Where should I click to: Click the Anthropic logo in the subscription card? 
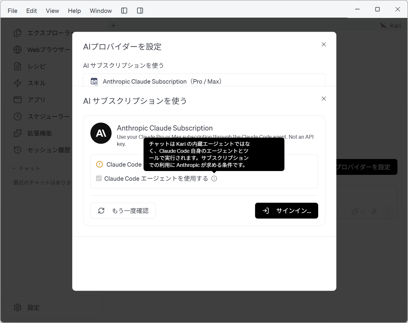(x=101, y=133)
